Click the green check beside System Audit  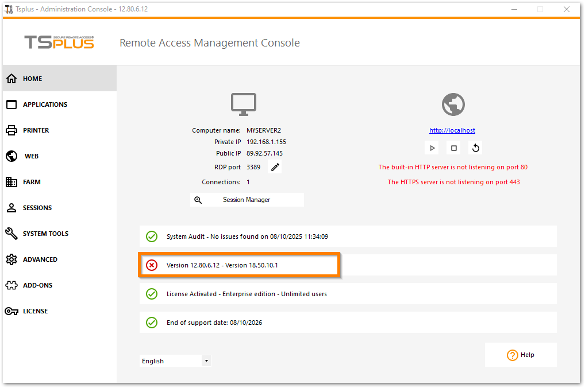(152, 236)
